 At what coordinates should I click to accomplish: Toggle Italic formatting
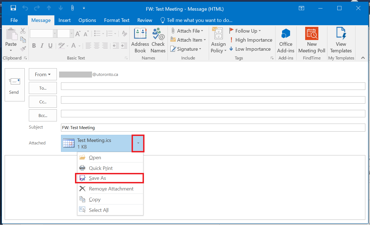click(42, 46)
